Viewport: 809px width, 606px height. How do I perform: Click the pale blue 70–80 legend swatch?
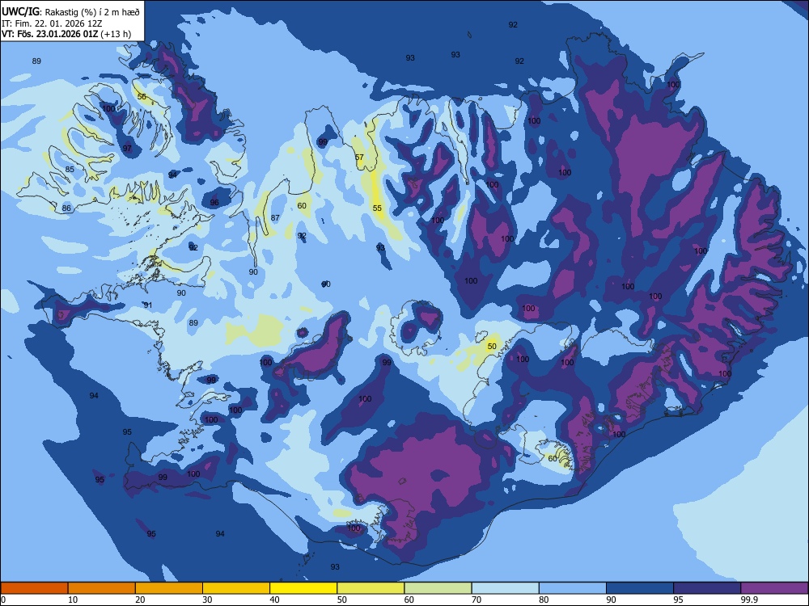point(505,588)
